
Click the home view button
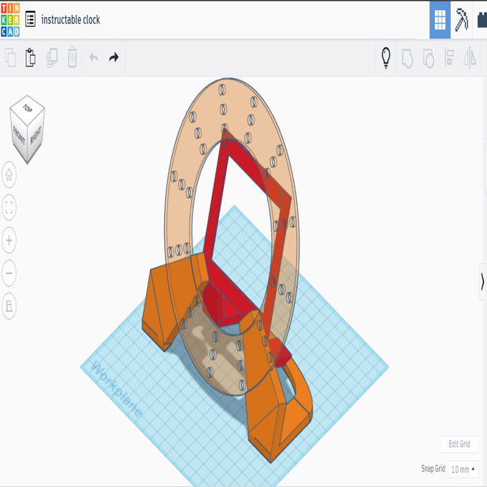coord(9,174)
